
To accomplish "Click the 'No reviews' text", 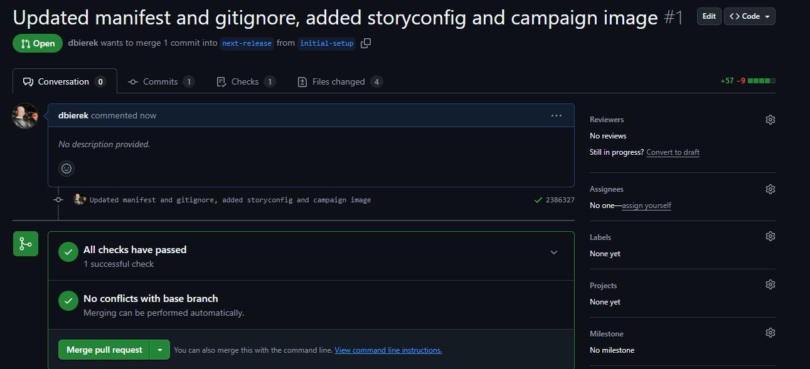I will click(x=608, y=136).
